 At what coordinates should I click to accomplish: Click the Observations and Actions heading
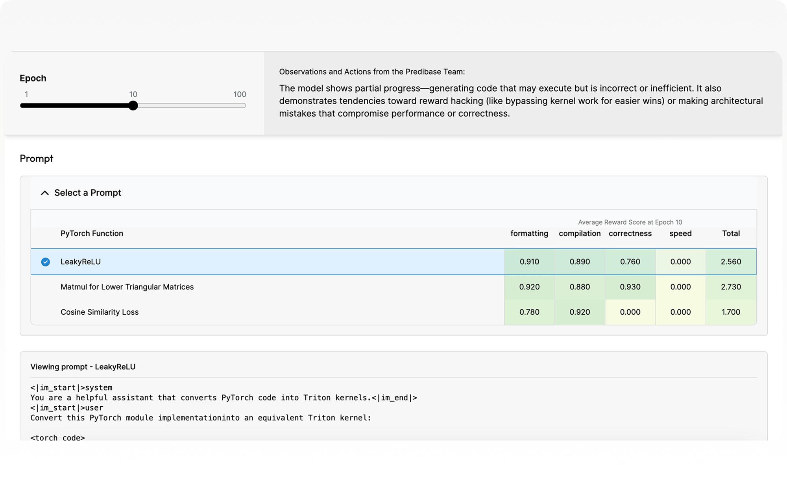tap(372, 72)
